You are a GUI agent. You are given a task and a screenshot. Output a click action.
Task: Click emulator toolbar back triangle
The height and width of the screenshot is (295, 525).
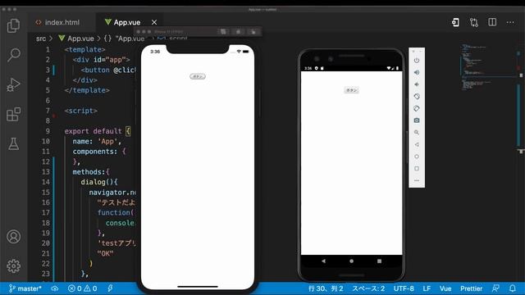point(417,144)
